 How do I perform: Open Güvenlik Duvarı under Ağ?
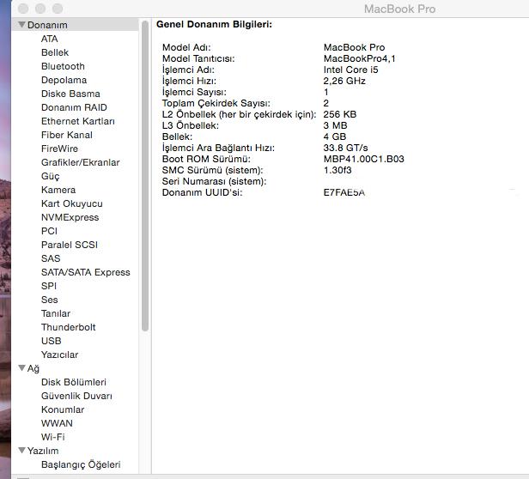click(76, 396)
